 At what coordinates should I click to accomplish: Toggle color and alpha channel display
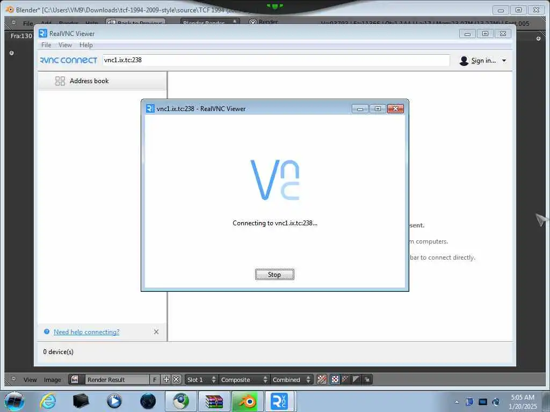pyautogui.click(x=322, y=379)
